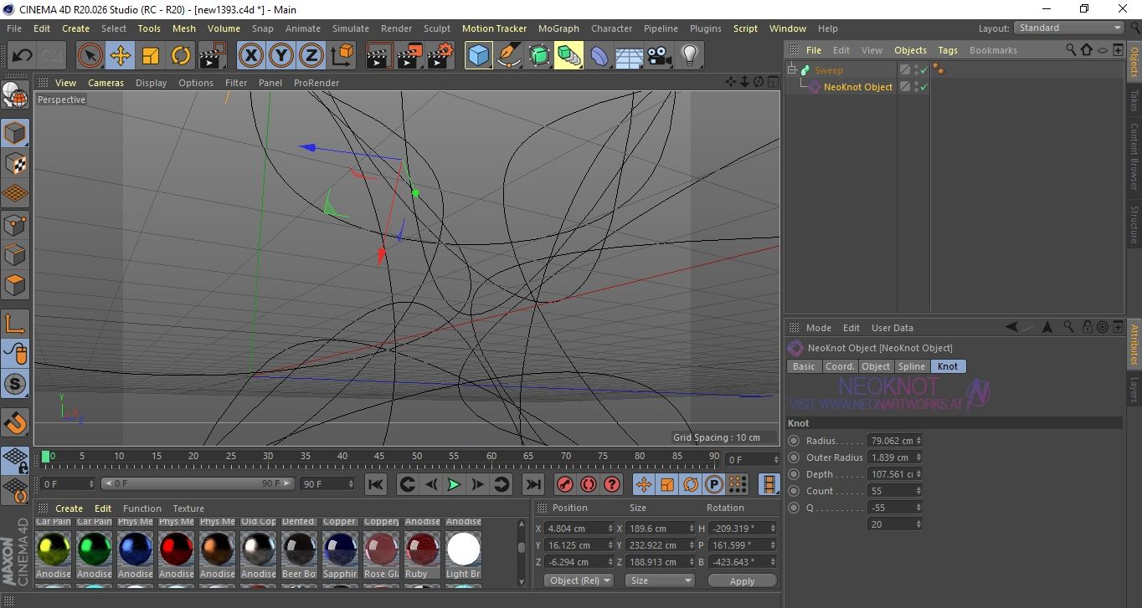Open the MoGraph menu
The height and width of the screenshot is (608, 1142).
pos(558,28)
